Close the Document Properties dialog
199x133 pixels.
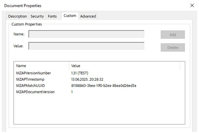192,5
